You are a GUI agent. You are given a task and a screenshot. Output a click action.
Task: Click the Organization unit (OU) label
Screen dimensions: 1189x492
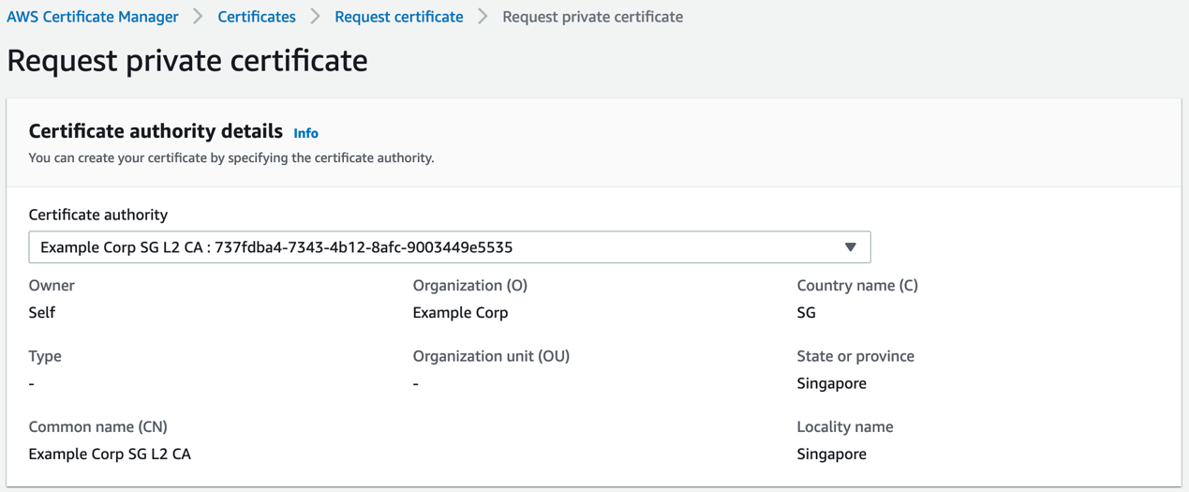coord(491,356)
